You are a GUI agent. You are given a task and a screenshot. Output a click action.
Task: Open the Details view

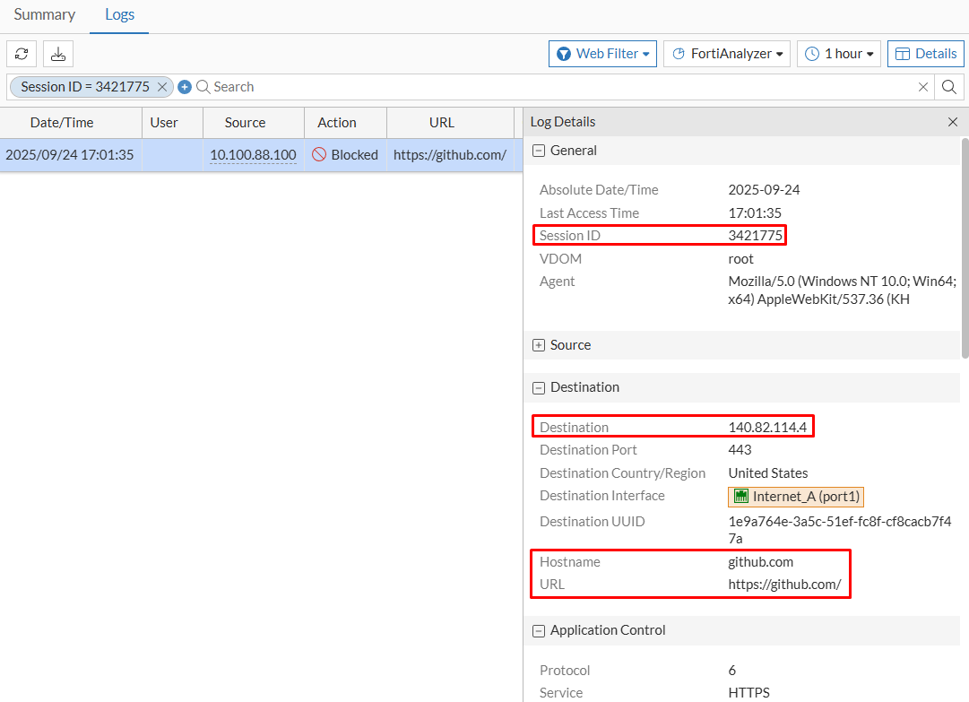pyautogui.click(x=925, y=53)
